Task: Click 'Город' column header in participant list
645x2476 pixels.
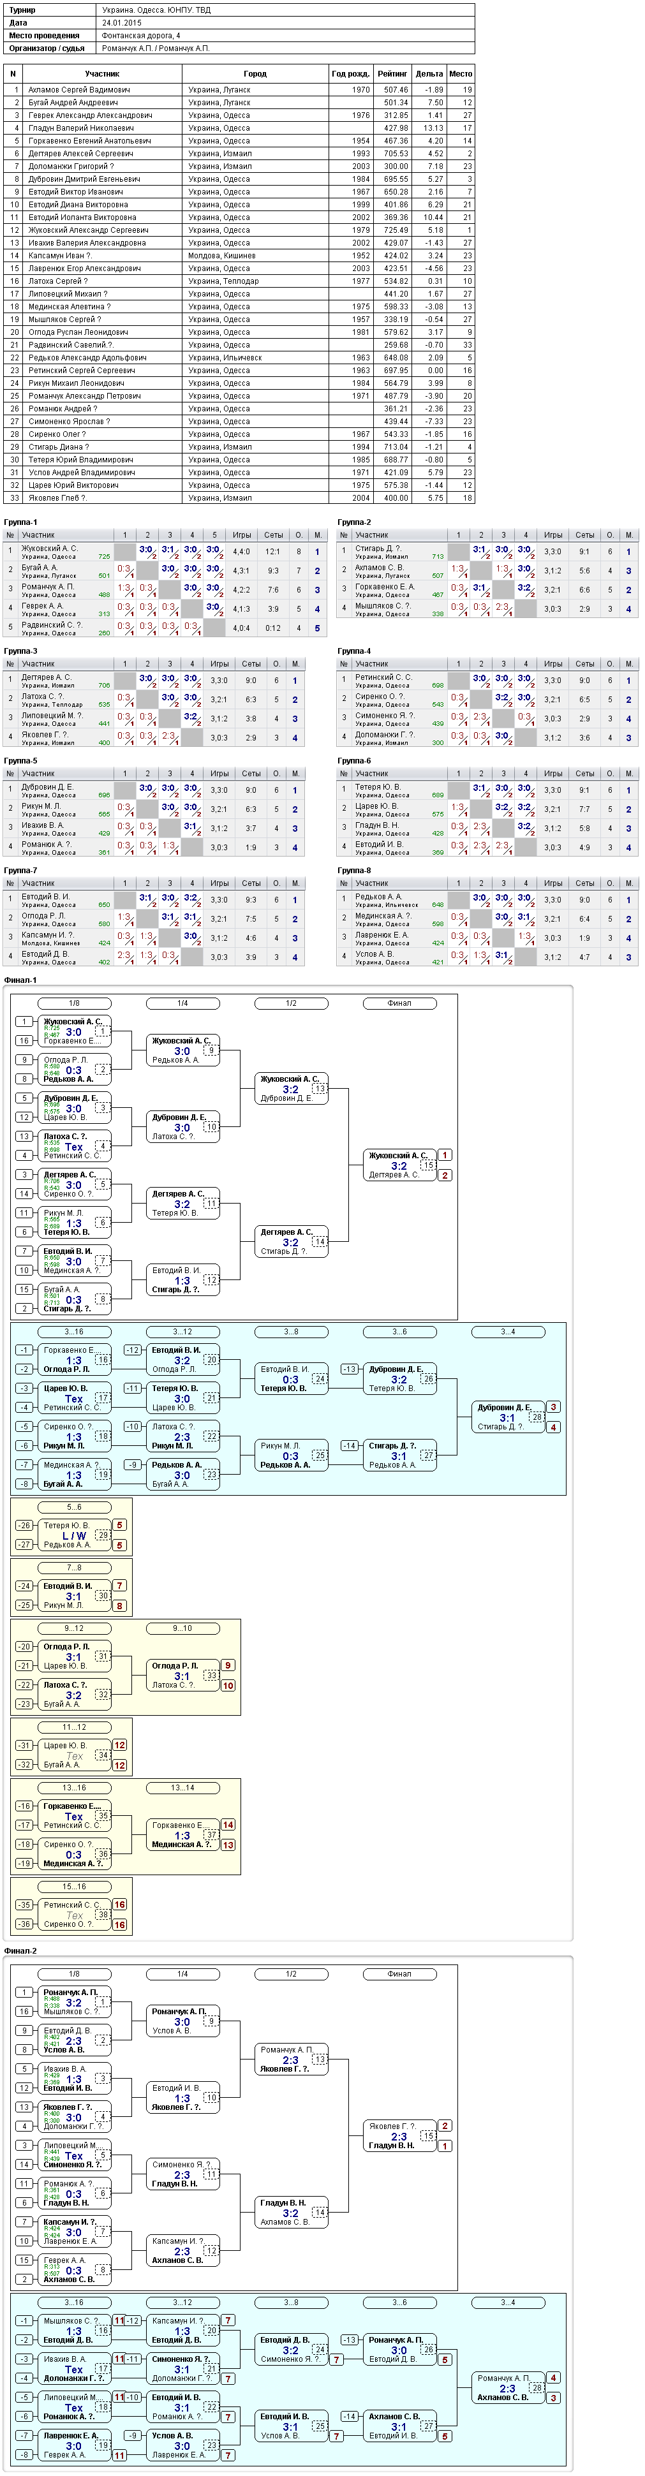Action: tap(256, 73)
